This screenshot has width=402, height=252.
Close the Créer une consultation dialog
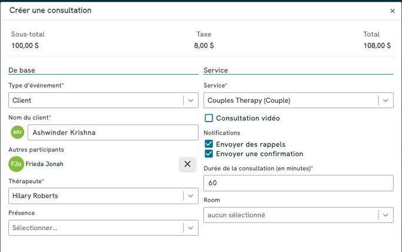pos(392,11)
